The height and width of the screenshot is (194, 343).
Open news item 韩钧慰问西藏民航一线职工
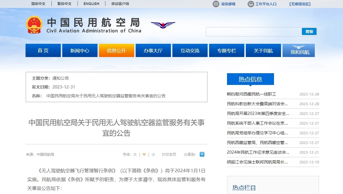[x=252, y=94]
